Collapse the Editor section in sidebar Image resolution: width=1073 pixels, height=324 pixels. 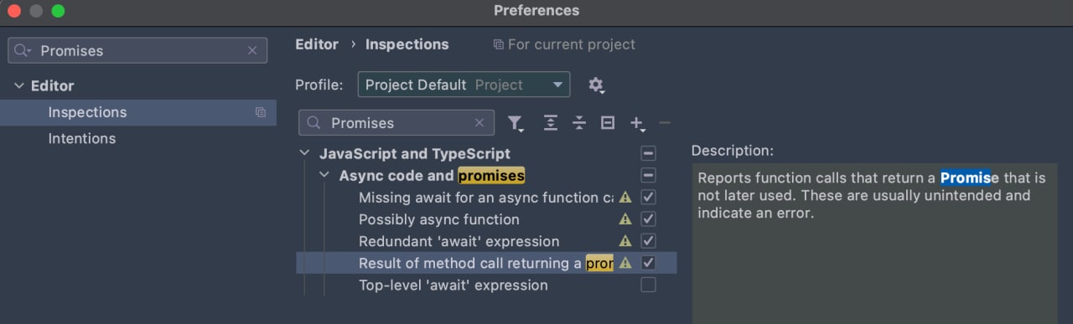click(x=19, y=86)
